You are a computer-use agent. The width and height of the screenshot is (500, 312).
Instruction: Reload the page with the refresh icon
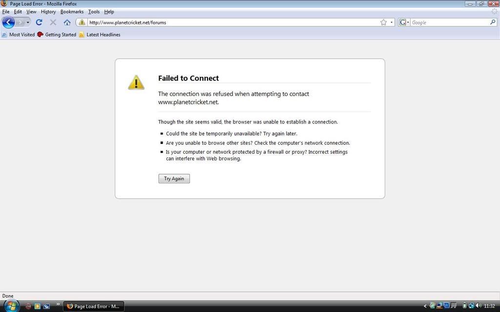[39, 22]
